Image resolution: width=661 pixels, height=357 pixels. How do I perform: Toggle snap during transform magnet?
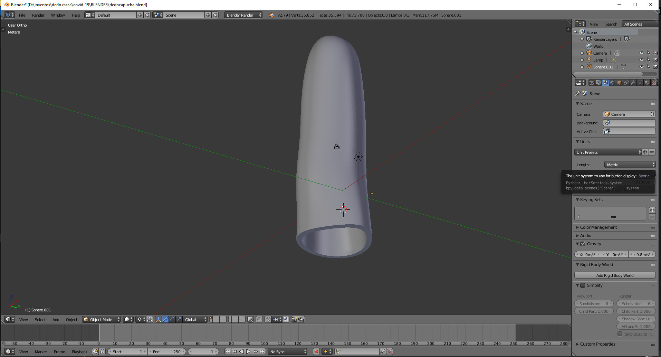tap(268, 319)
